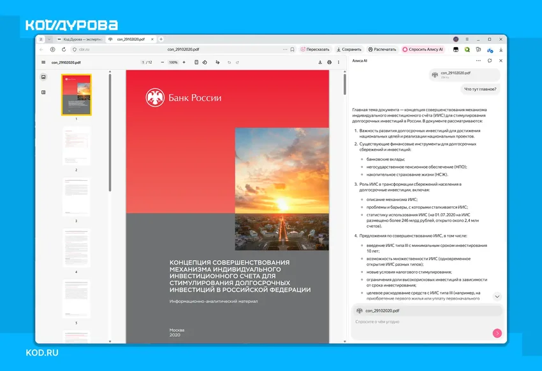Click the Пересказать button
This screenshot has width=542, height=371.
coord(315,50)
